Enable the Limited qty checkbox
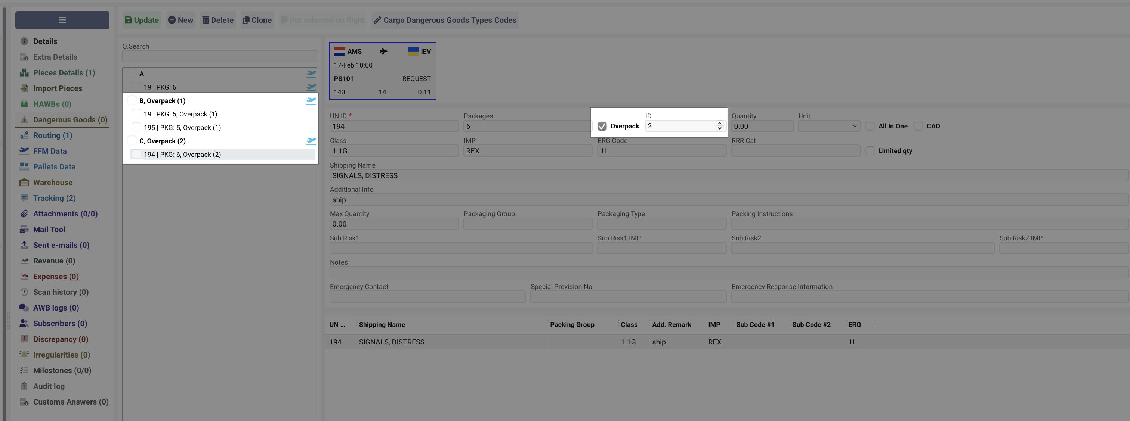The width and height of the screenshot is (1130, 421). click(x=870, y=151)
